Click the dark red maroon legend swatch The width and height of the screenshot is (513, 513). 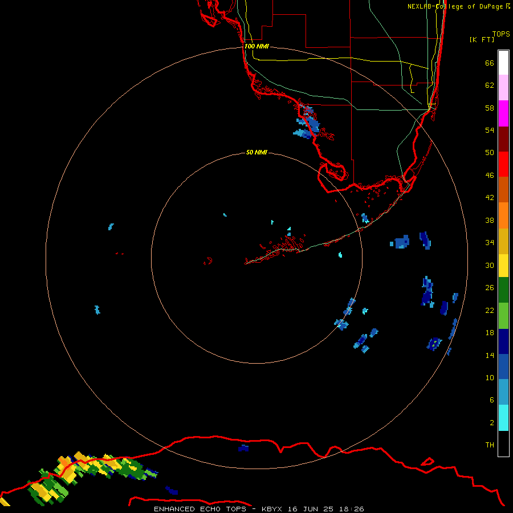tap(503, 140)
